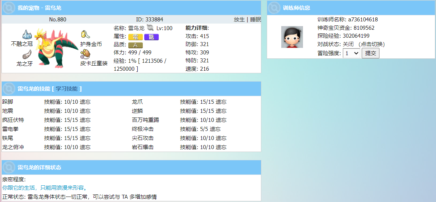Click the 雷鸟龙的详细状态 panel header icon
This screenshot has height=202, width=436.
9,167
